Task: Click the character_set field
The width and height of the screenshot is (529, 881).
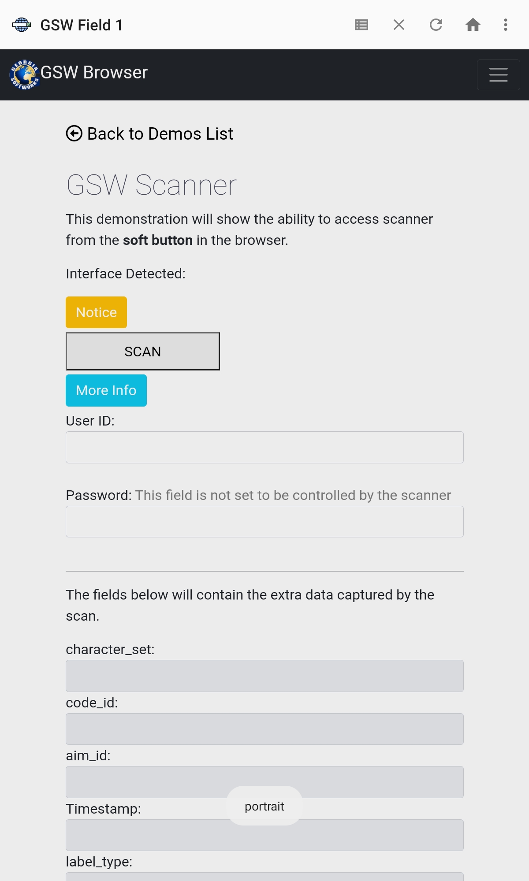Action: (264, 676)
